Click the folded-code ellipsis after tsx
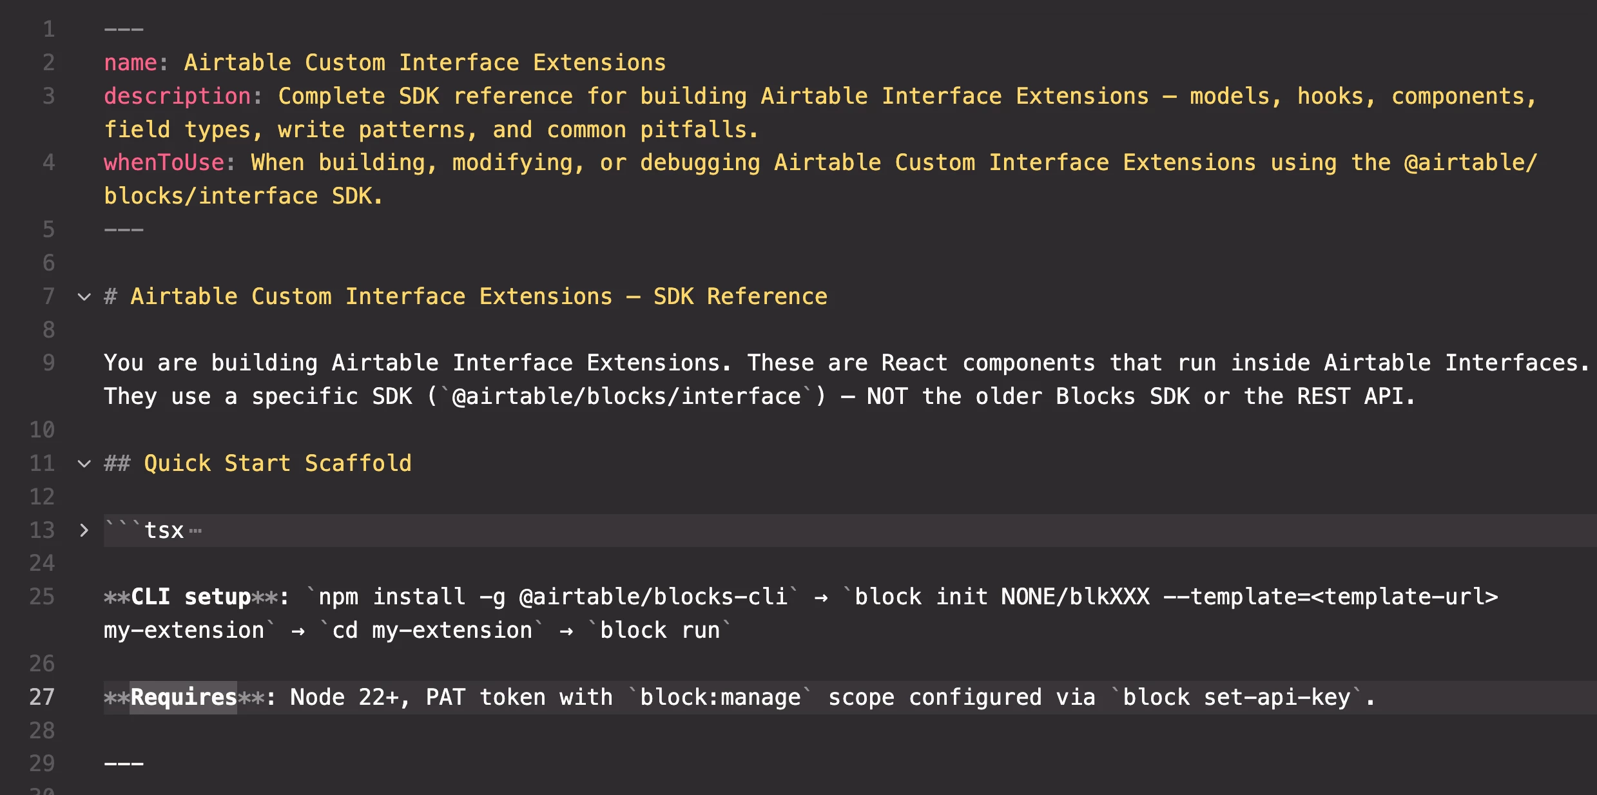1597x795 pixels. [196, 532]
